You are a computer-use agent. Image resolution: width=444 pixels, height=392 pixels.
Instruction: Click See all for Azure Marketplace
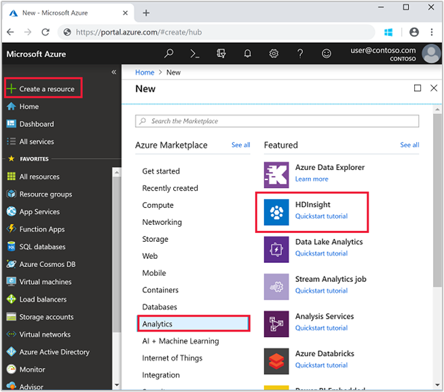point(241,145)
